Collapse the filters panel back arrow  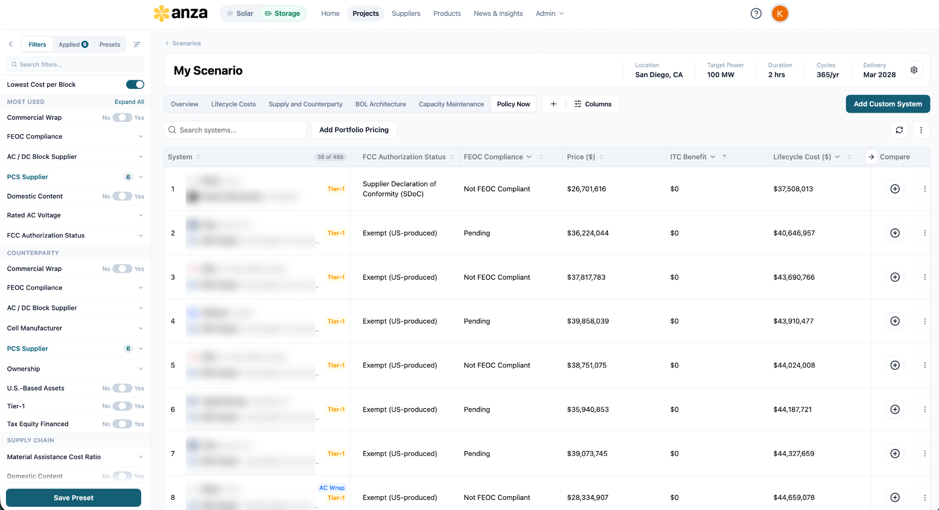click(11, 44)
